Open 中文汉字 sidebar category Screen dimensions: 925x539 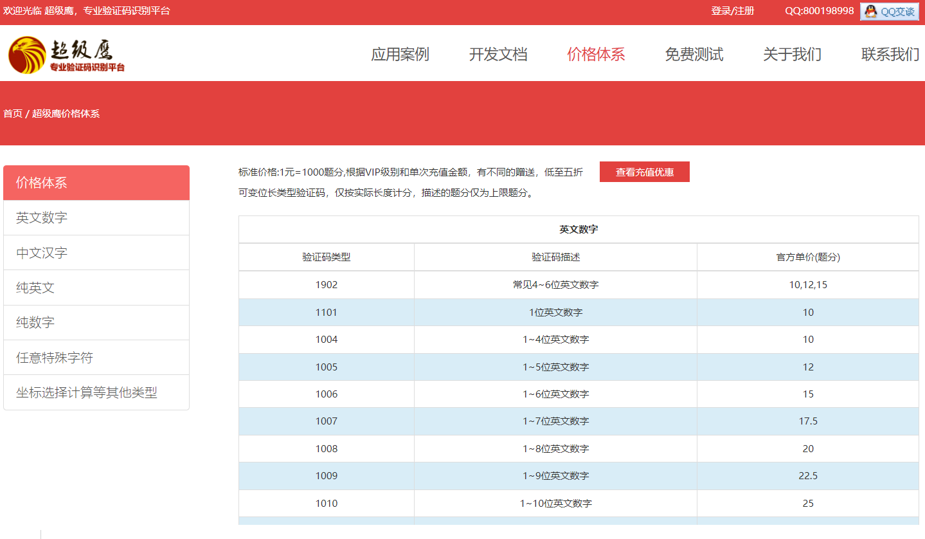point(96,253)
